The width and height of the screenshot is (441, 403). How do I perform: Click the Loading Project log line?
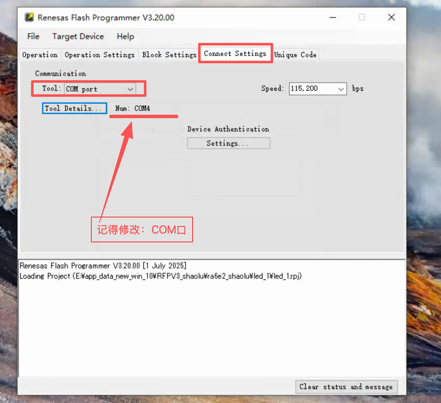click(x=161, y=276)
